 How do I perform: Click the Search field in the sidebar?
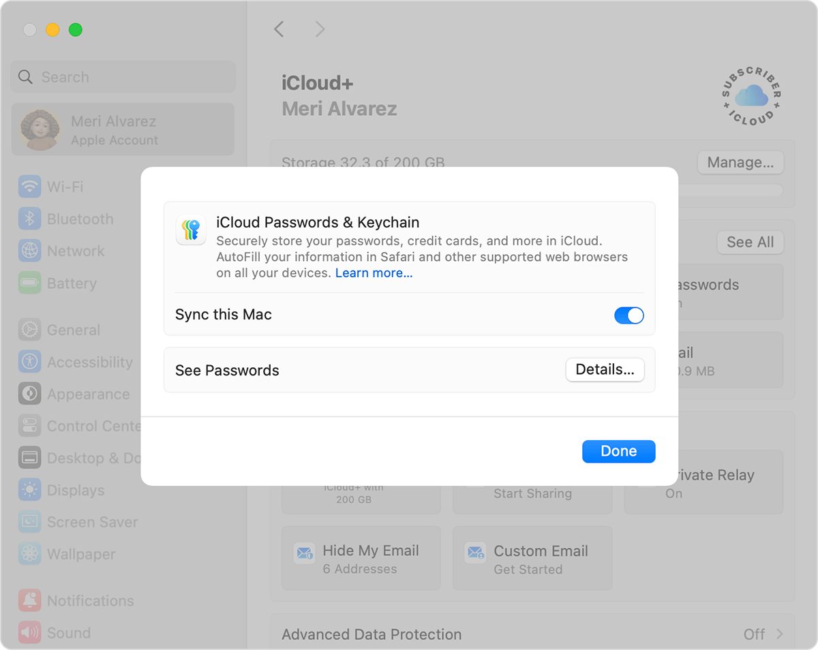pyautogui.click(x=123, y=76)
